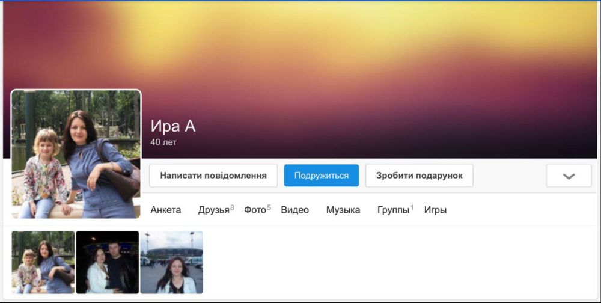Viewport: 601px width, 303px height.
Task: Open second thumbnail showing couple at night
Action: (107, 262)
